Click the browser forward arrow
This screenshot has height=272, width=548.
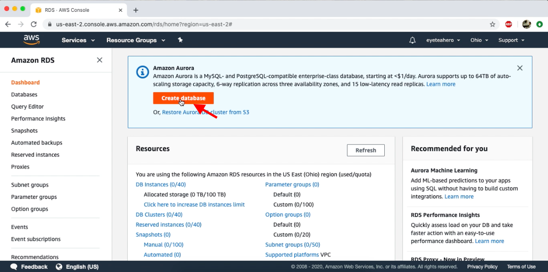click(x=20, y=24)
